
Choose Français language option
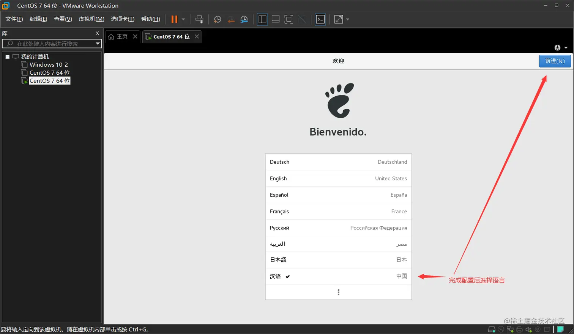pyautogui.click(x=338, y=212)
